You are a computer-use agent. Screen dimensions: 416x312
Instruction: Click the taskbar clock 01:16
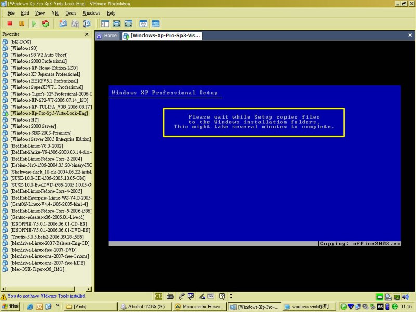click(x=406, y=307)
